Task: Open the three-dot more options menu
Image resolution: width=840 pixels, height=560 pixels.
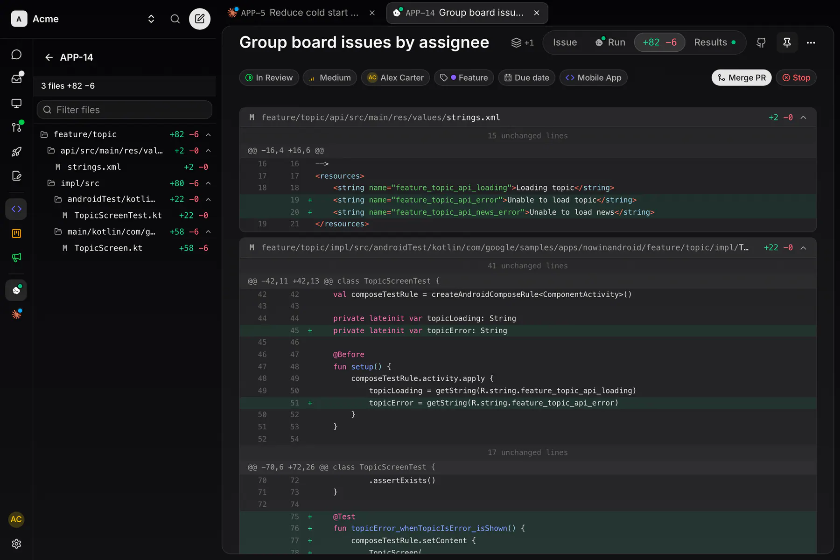Action: coord(811,42)
